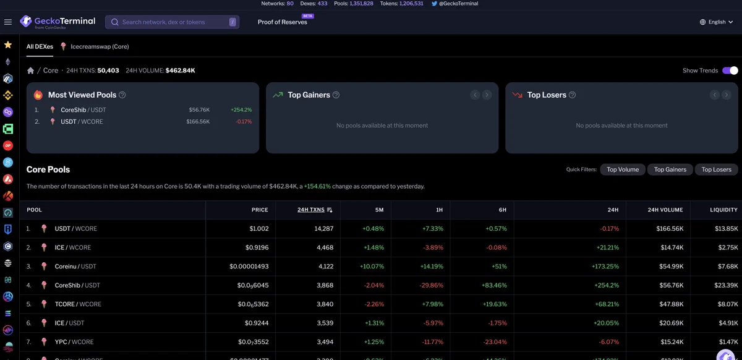
Task: Select Arbitrum network icon in sidebar
Action: [x=8, y=79]
